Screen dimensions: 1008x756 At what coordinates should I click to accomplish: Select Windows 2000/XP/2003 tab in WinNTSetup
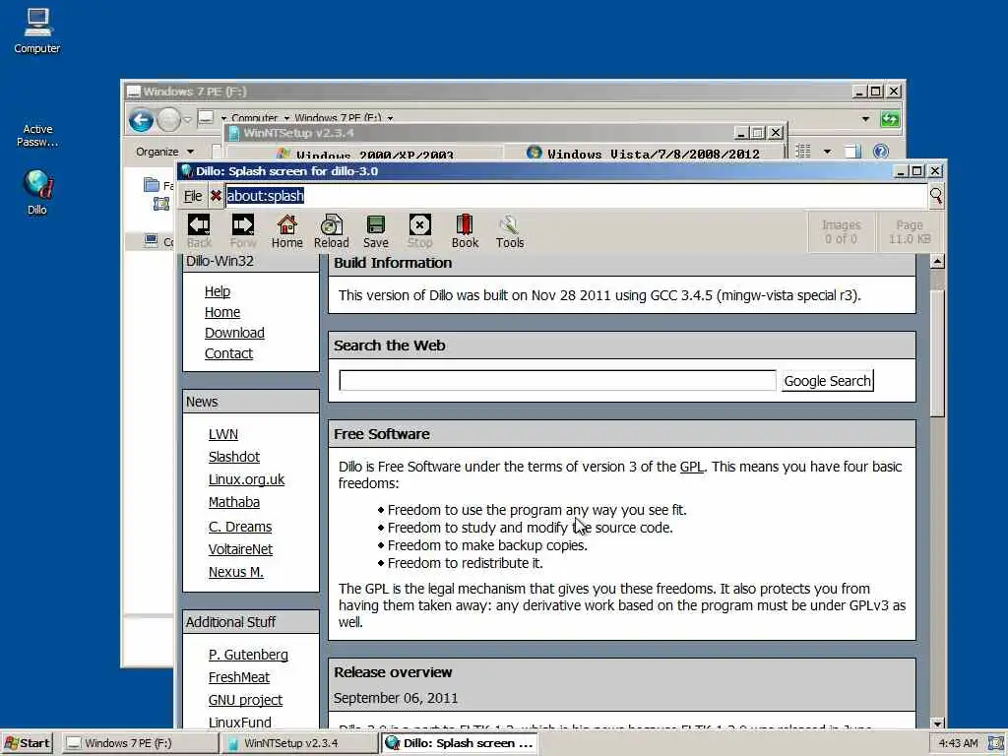pyautogui.click(x=366, y=155)
